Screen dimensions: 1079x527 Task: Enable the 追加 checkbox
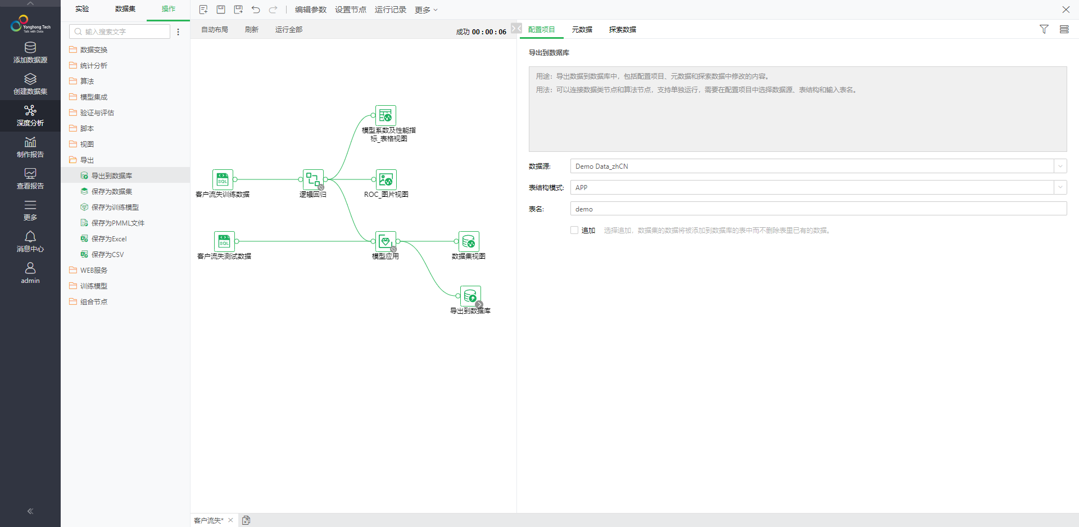(574, 230)
